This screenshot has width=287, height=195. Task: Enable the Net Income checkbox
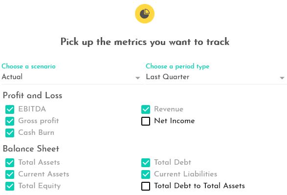[x=146, y=121]
